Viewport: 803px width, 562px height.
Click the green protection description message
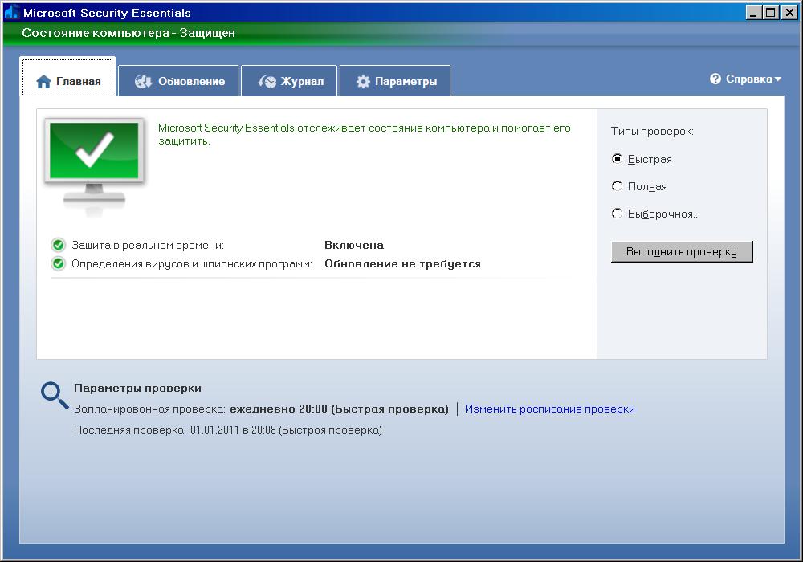[x=364, y=134]
